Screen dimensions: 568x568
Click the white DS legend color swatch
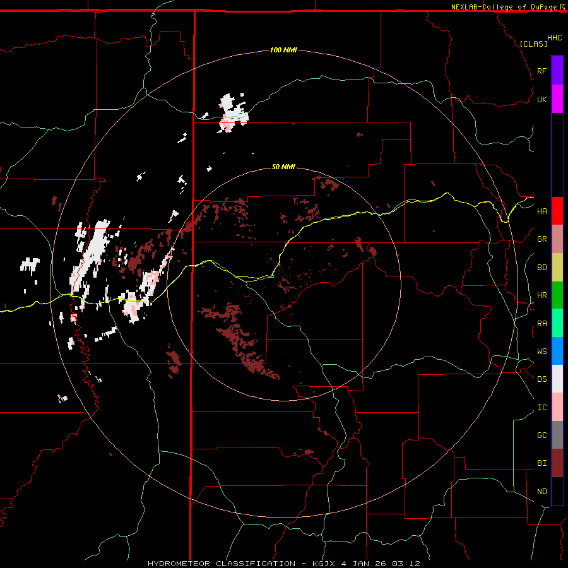point(557,379)
